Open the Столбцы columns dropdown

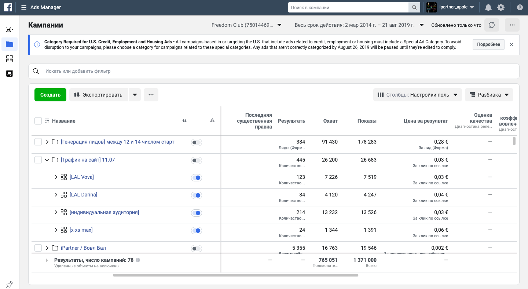417,95
